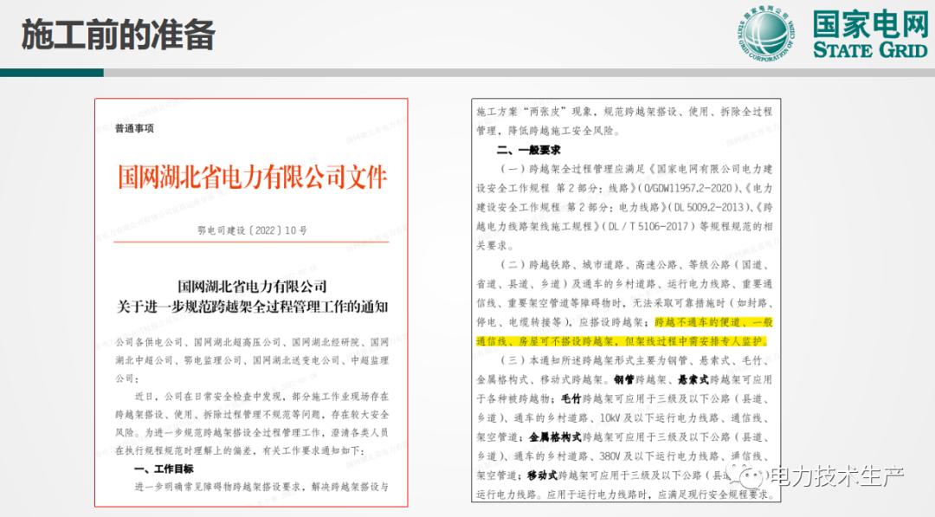The image size is (935, 517).
Task: Click yellow highlighted line starting 通信线、房屋
Action: (x=622, y=341)
